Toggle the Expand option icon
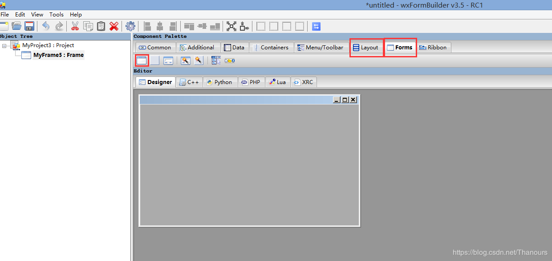The image size is (552, 261). point(231,26)
